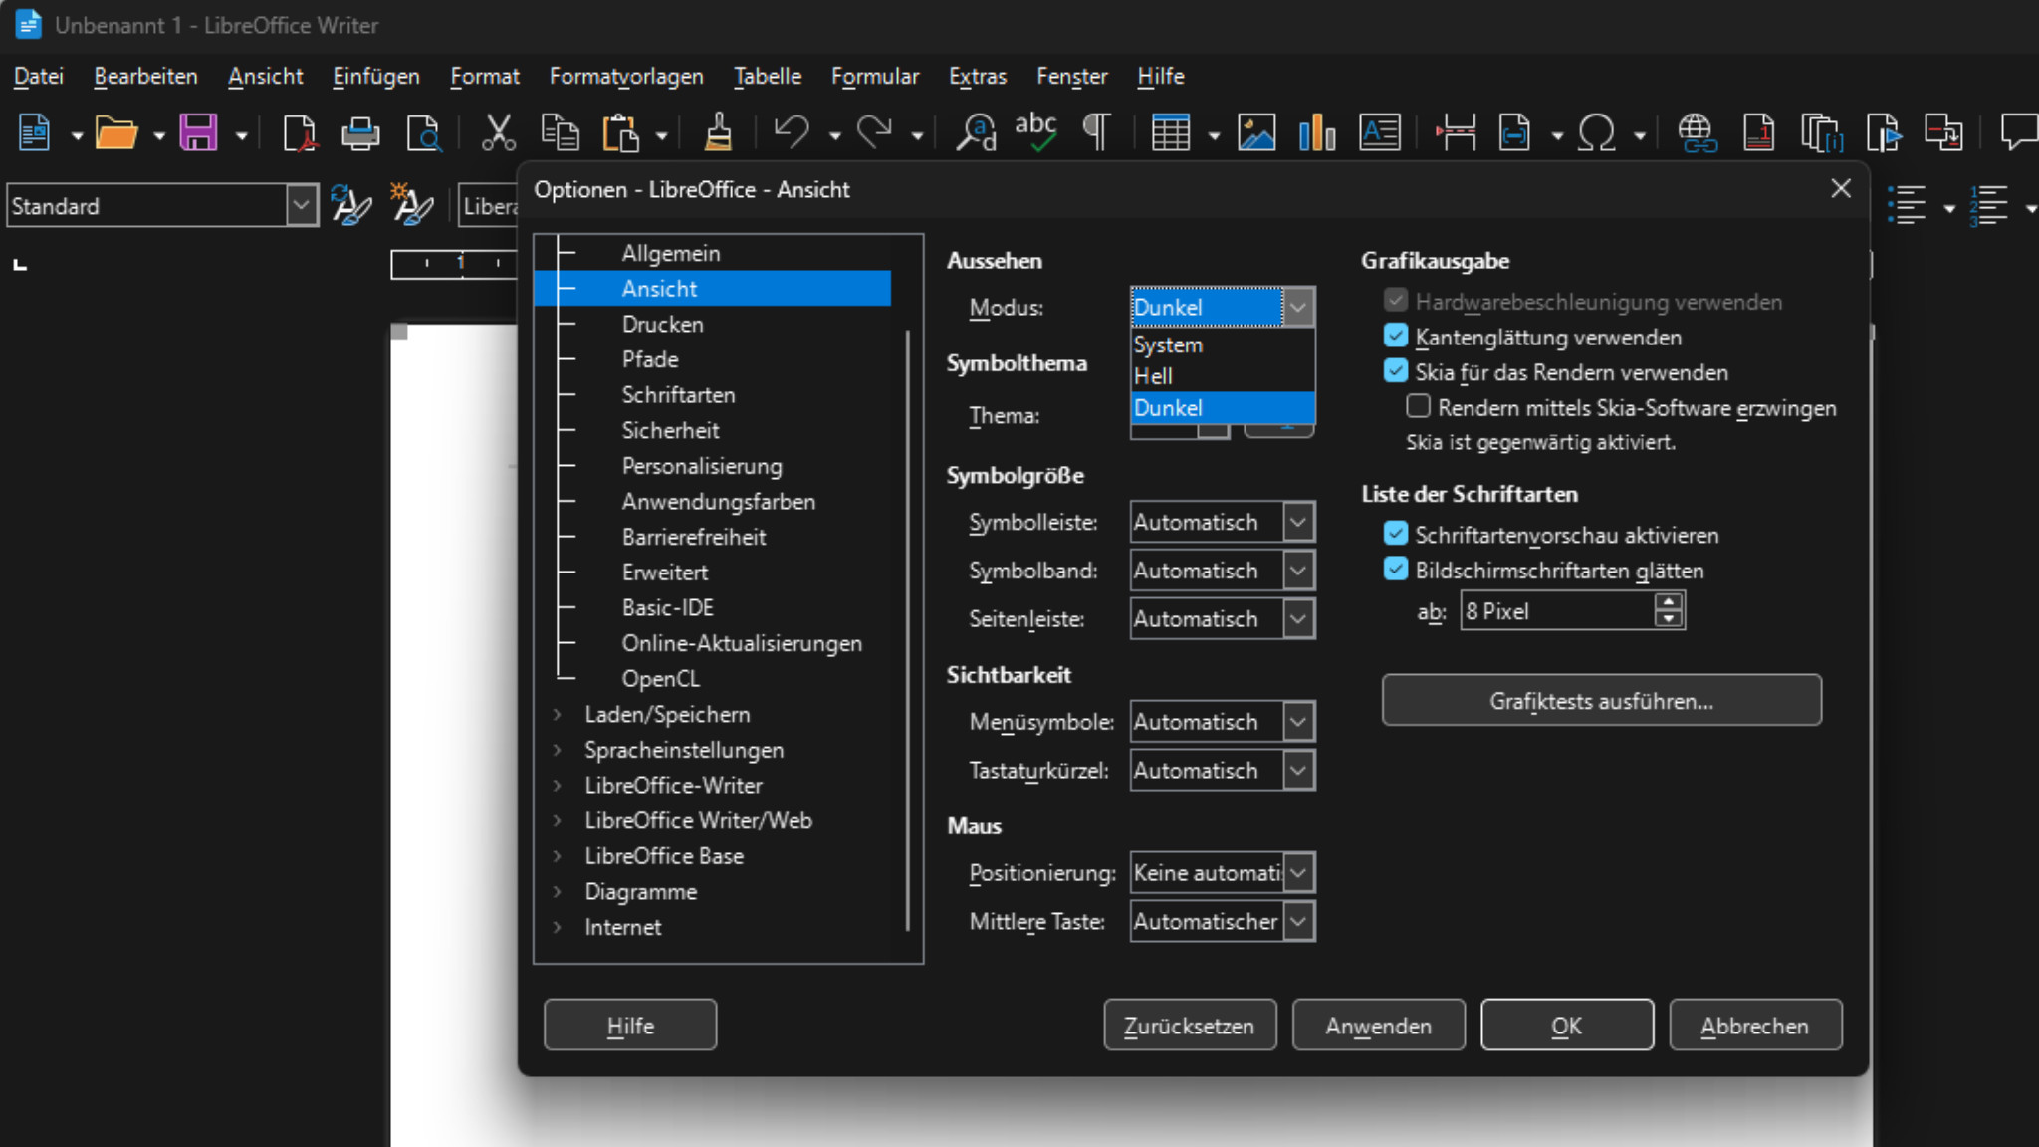Click the Print icon in toolbar
The height and width of the screenshot is (1147, 2039).
[x=360, y=132]
